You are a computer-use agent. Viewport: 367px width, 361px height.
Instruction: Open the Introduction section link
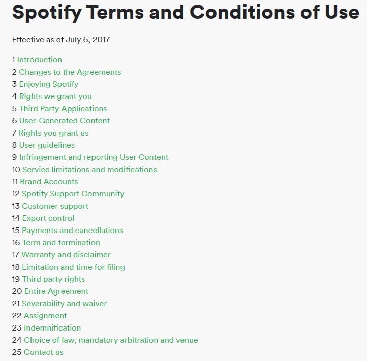(39, 60)
